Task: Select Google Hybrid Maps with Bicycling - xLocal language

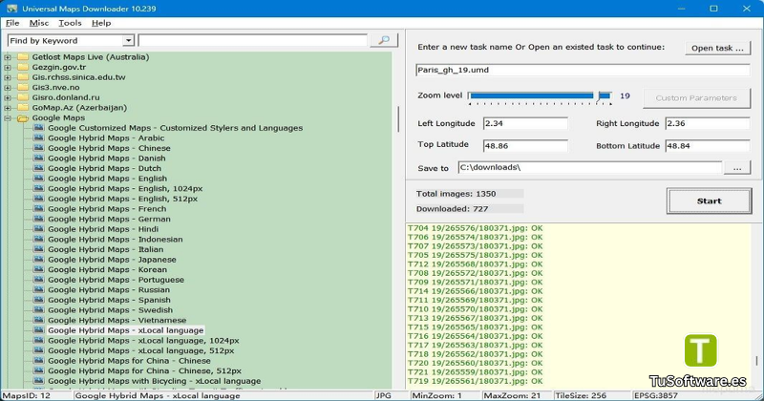Action: tap(154, 381)
